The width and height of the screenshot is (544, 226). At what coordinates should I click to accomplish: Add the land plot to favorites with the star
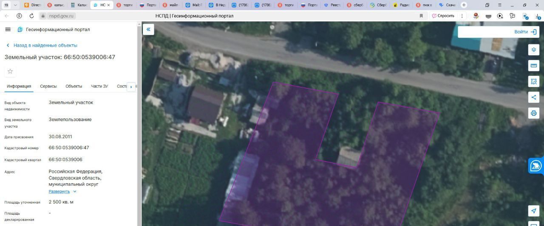pos(10,71)
